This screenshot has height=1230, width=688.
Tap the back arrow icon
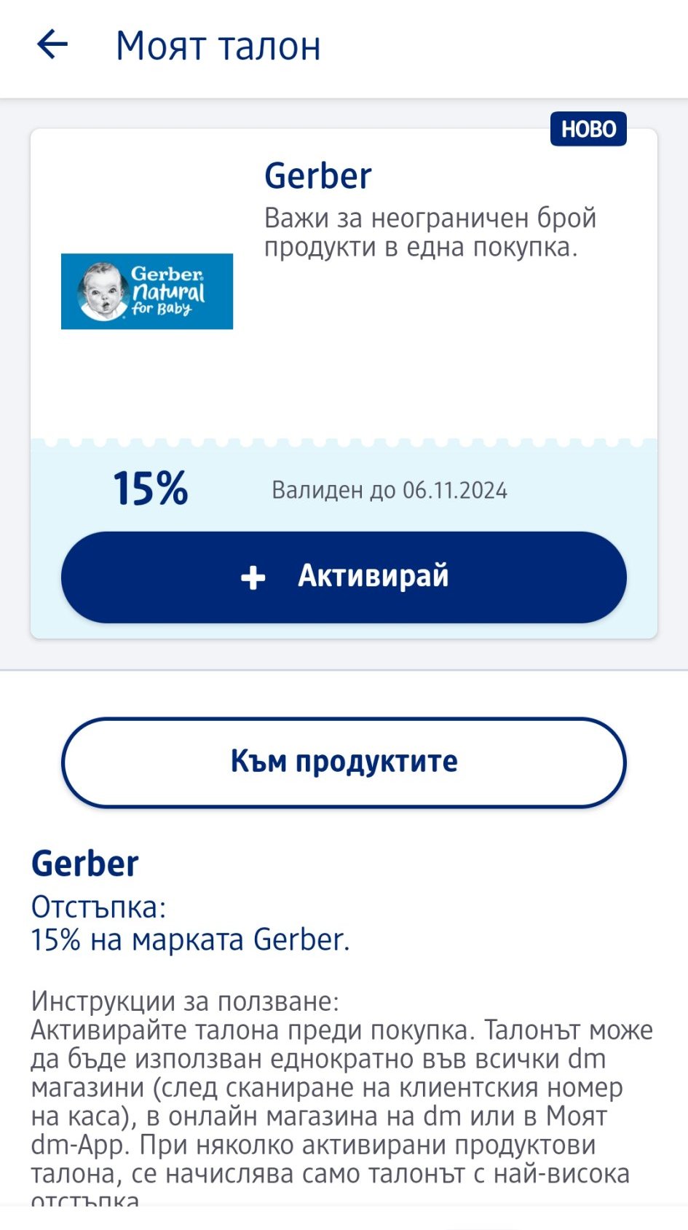[52, 45]
